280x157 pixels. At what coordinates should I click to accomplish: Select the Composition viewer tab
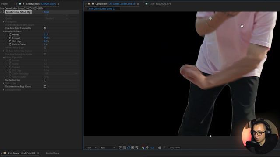click(115, 4)
